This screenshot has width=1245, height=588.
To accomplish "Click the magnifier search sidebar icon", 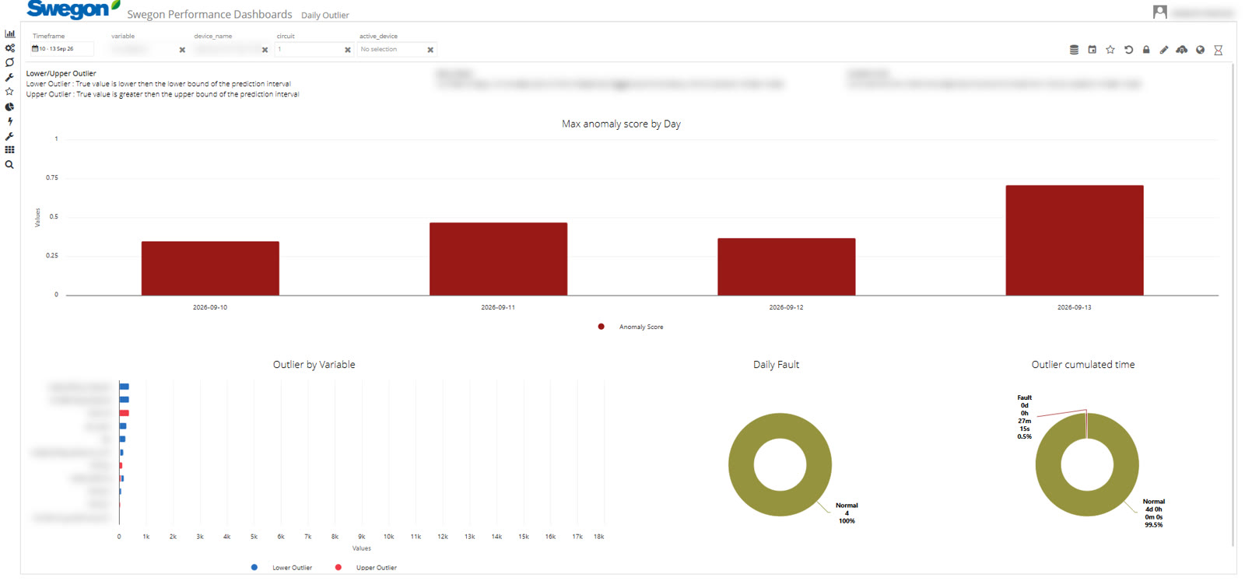I will [9, 165].
